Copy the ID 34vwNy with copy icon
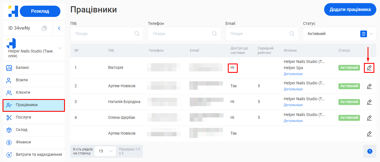The image size is (380, 162). tap(44, 28)
